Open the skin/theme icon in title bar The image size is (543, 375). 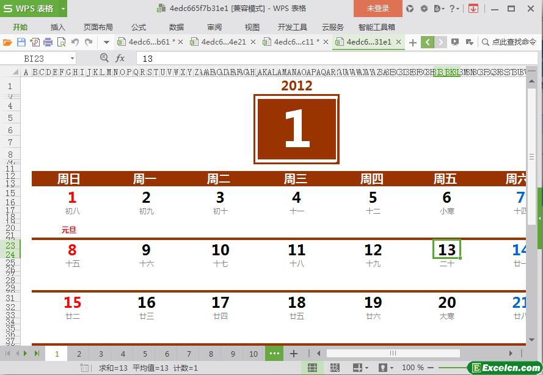click(x=410, y=9)
